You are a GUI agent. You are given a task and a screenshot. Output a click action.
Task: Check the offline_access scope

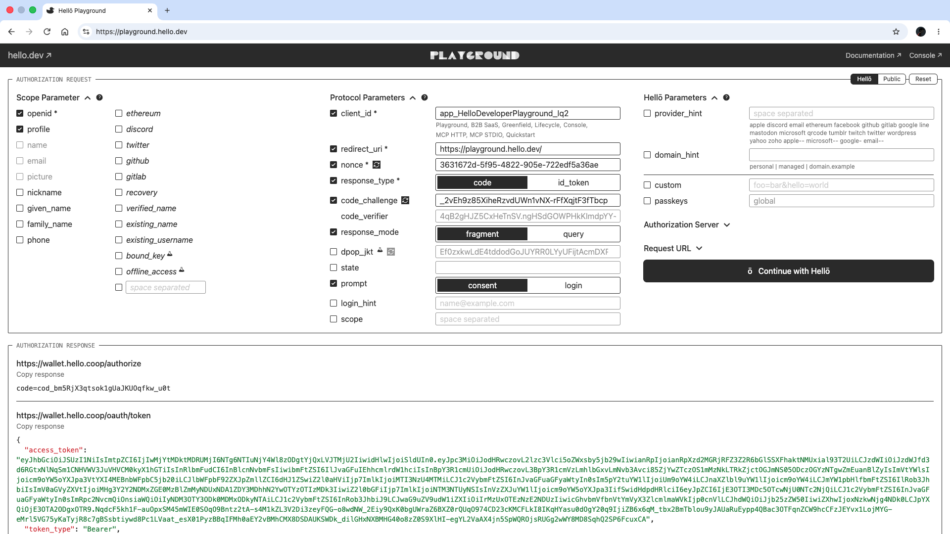(x=119, y=271)
